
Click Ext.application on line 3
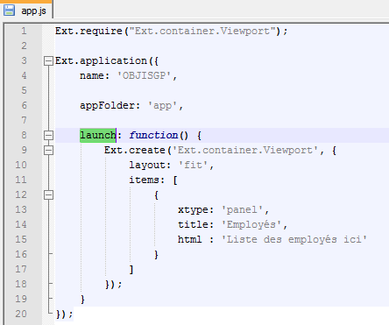coord(101,61)
